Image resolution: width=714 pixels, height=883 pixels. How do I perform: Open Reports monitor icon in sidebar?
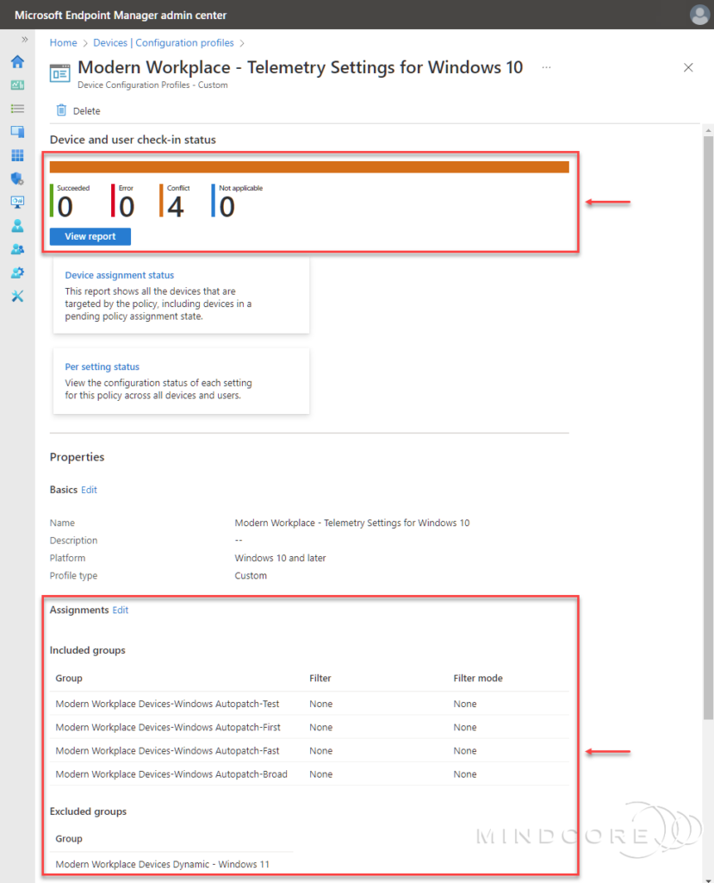(x=17, y=202)
